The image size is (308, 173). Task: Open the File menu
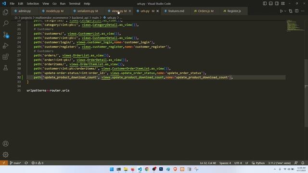click(12, 3)
